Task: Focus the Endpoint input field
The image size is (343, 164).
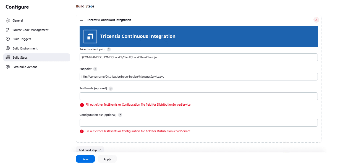Action: (x=198, y=77)
